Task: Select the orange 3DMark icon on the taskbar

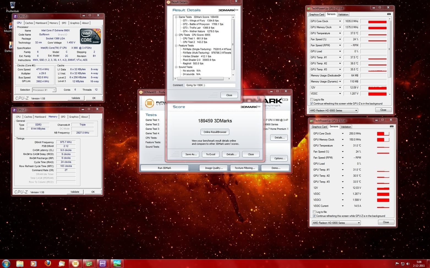Action: pos(75,264)
